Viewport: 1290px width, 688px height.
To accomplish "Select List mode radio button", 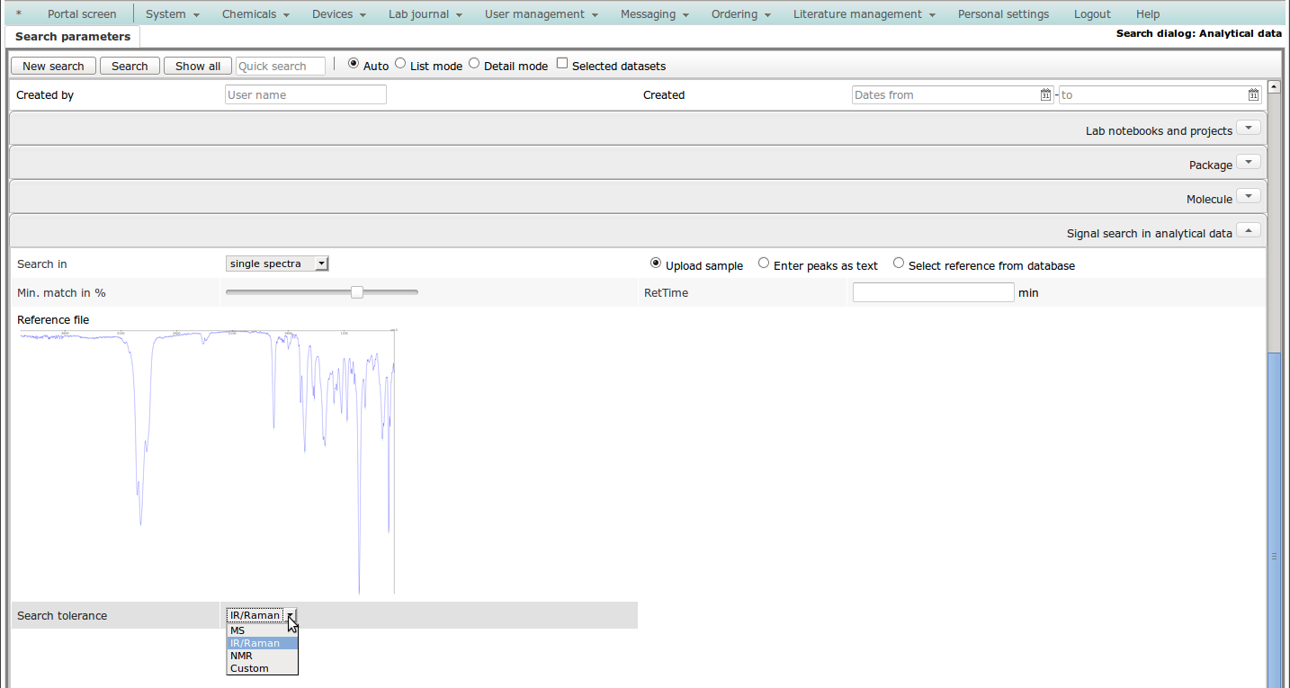I will (x=401, y=64).
